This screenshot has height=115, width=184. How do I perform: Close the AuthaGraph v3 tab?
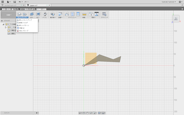tap(24, 5)
